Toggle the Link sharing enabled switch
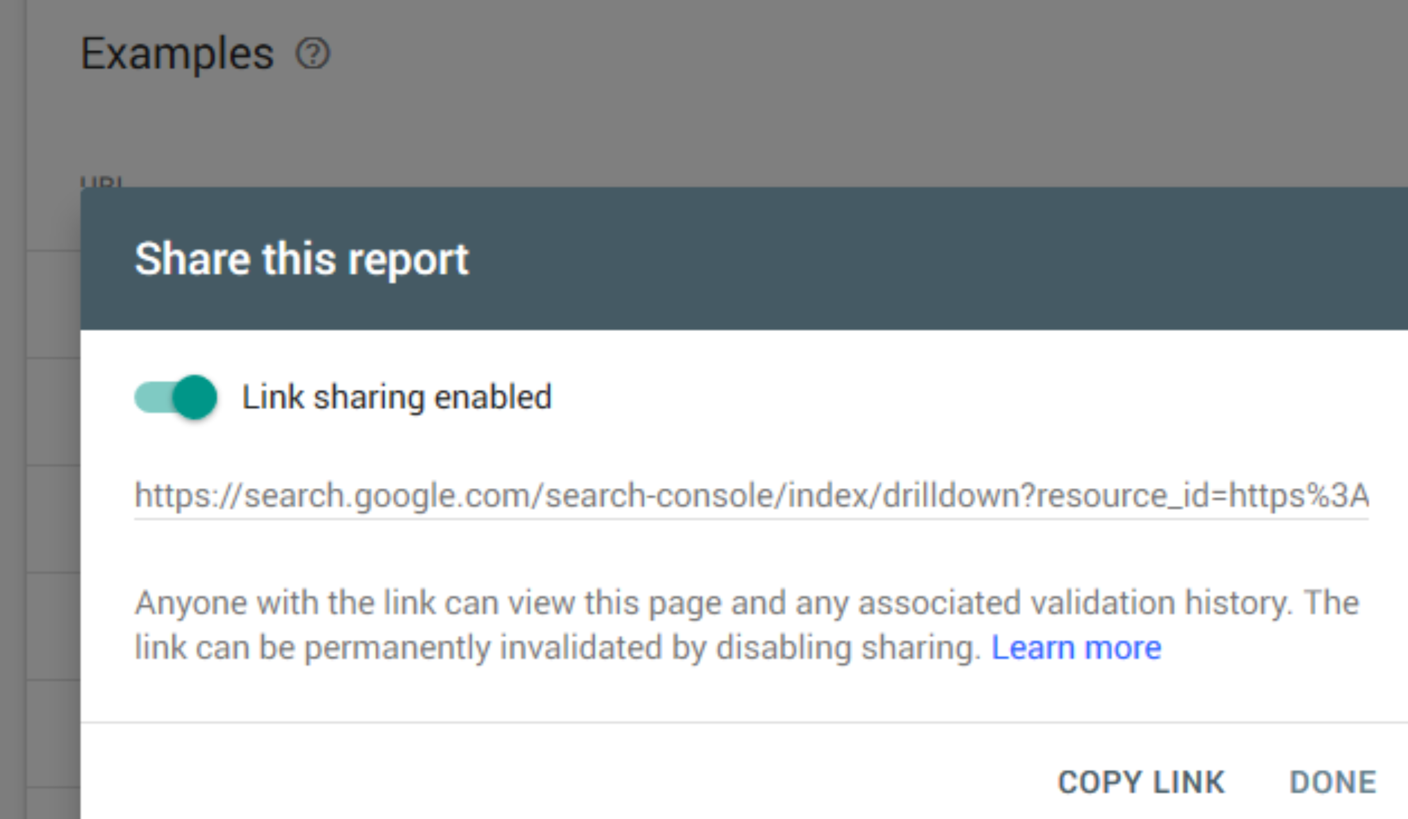Viewport: 1408px width, 819px height. [175, 397]
